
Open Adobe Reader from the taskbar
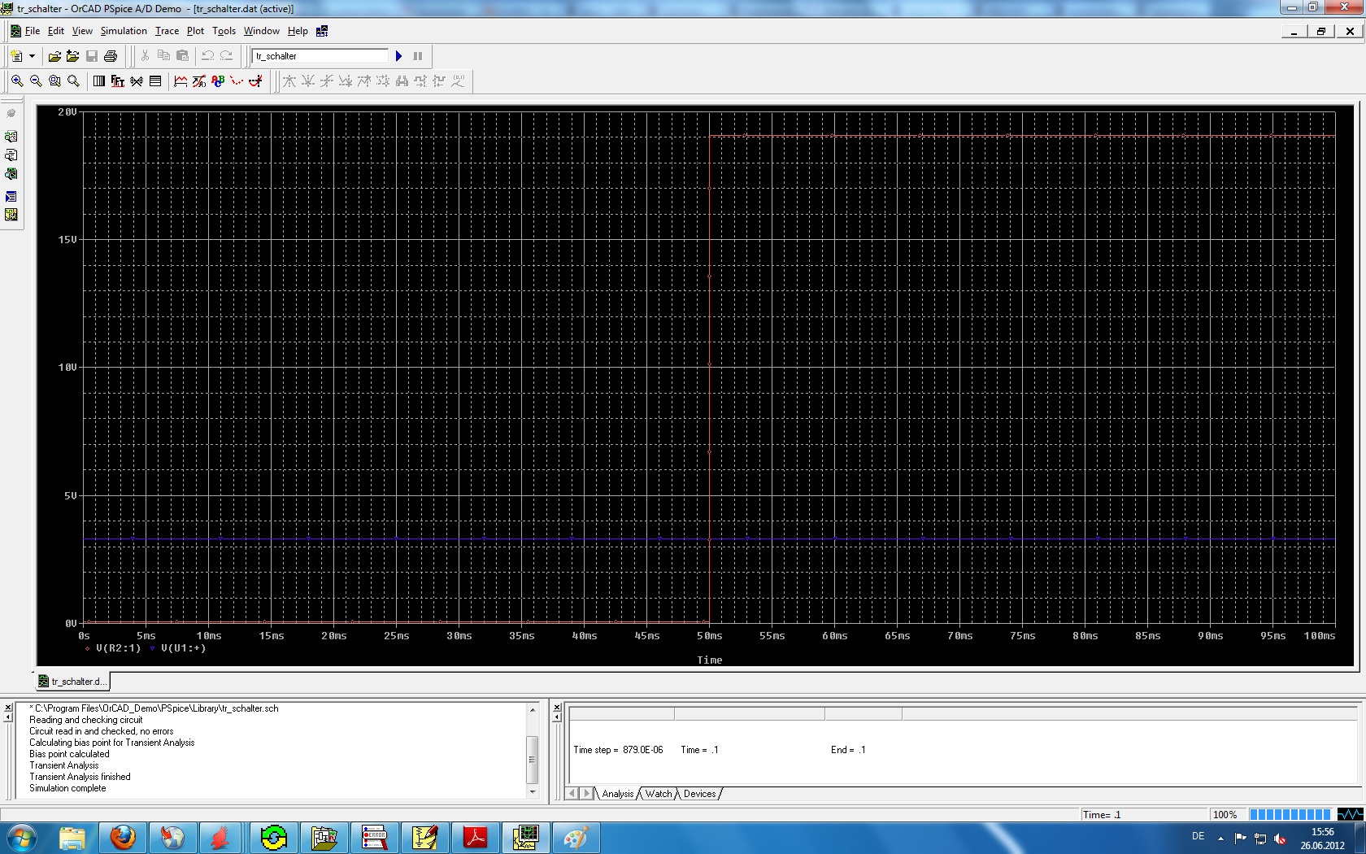click(475, 838)
